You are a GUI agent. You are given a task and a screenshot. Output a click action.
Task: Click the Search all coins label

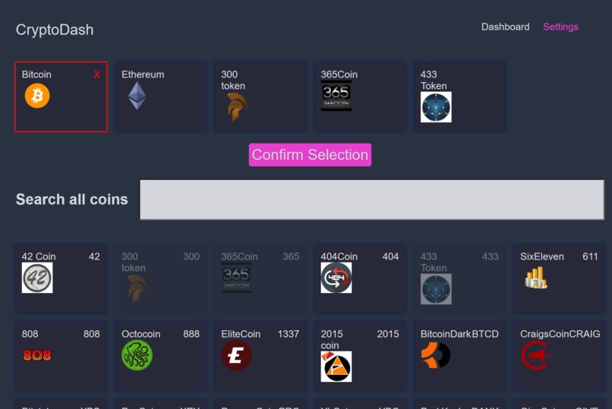coord(72,200)
